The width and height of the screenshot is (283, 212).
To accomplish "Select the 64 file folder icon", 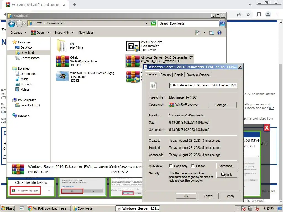I will pos(62,46).
